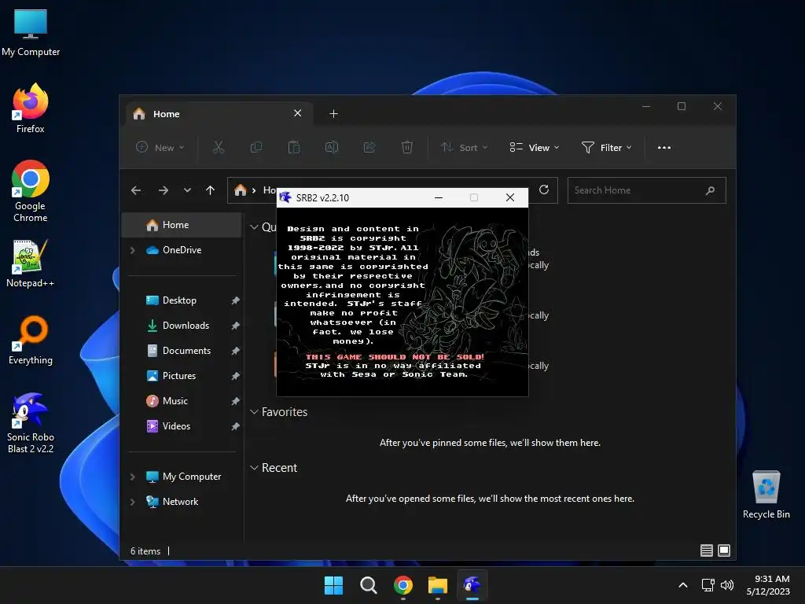
Task: Click the SRB2 taskbar button
Action: click(472, 585)
